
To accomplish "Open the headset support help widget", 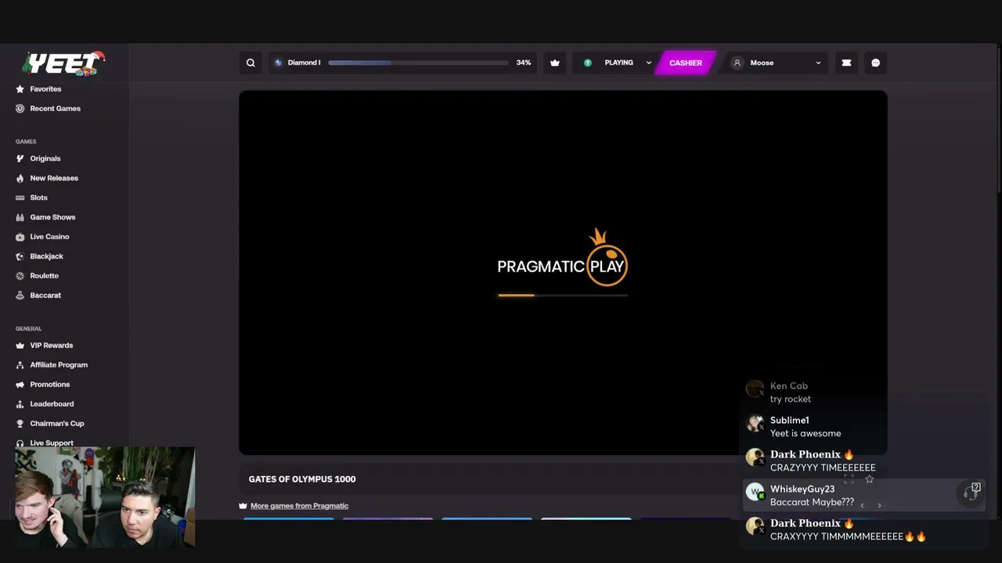I will click(971, 492).
